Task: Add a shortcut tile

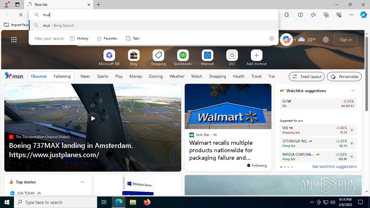Action: pyautogui.click(x=256, y=58)
